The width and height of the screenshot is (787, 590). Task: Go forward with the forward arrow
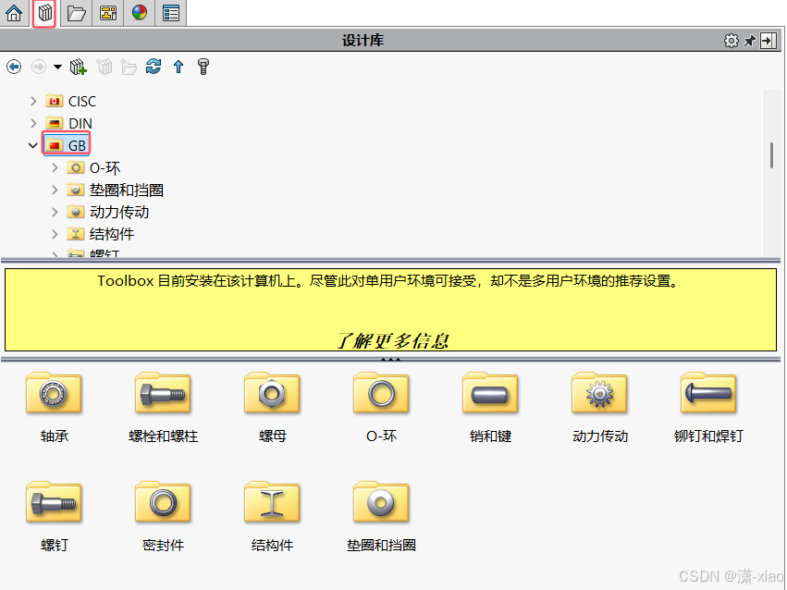pyautogui.click(x=39, y=67)
